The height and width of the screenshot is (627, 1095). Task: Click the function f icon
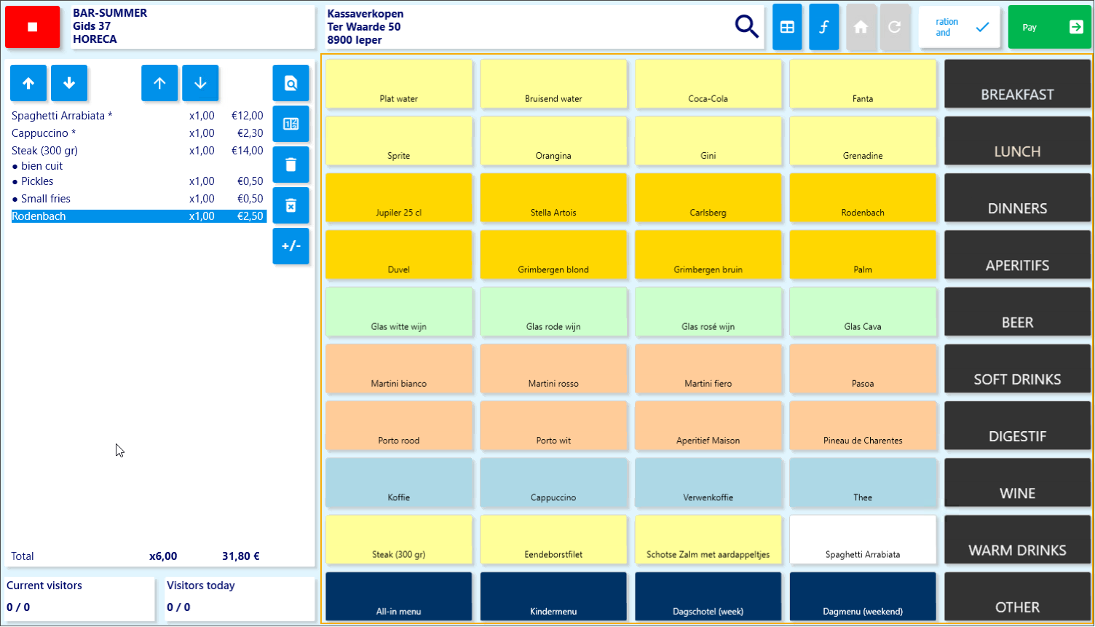tap(823, 27)
